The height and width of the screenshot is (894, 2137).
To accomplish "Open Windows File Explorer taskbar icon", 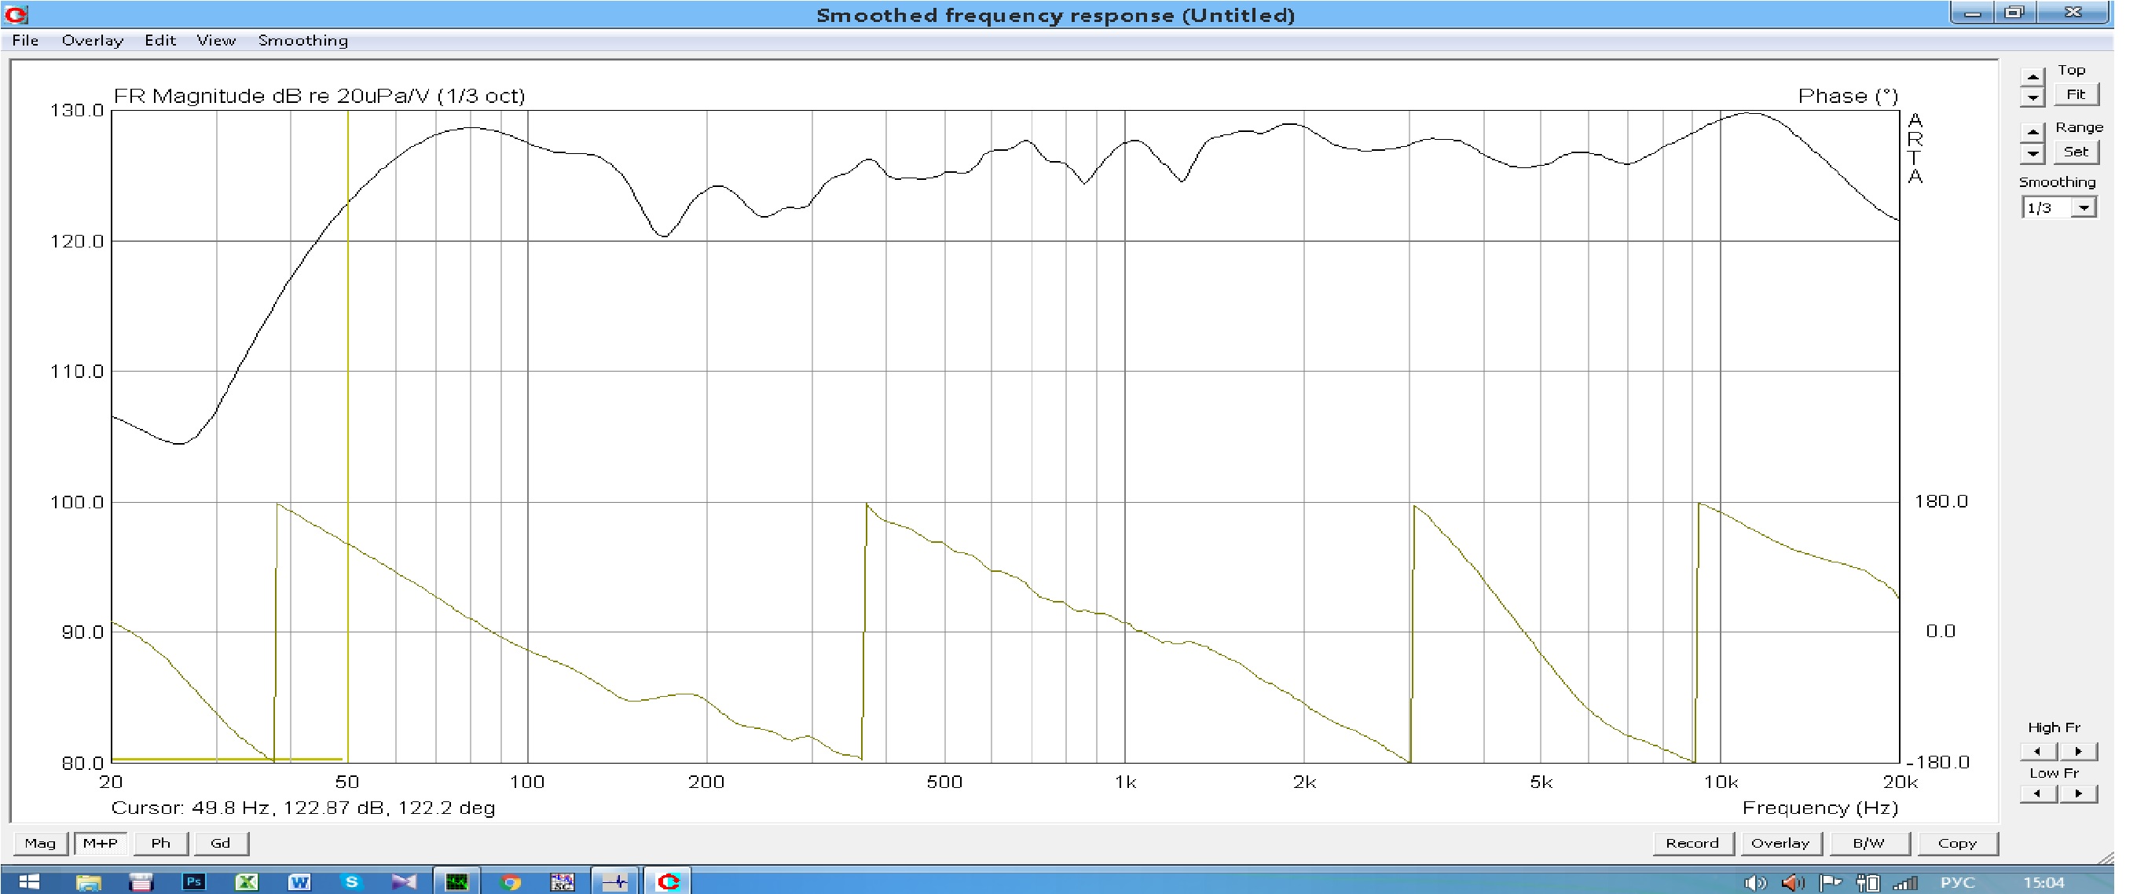I will 88,881.
